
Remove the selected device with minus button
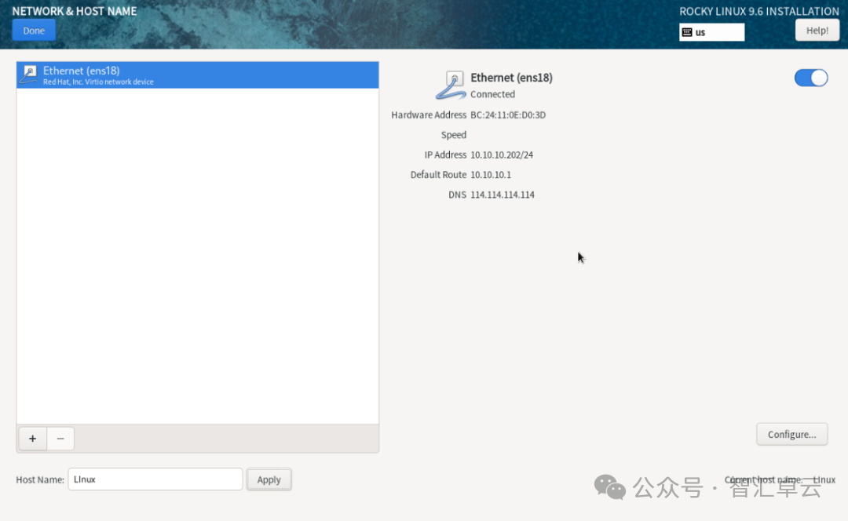[60, 439]
